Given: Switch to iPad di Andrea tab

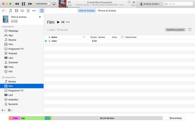Looking at the screenshot, I should pyautogui.click(x=87, y=11).
